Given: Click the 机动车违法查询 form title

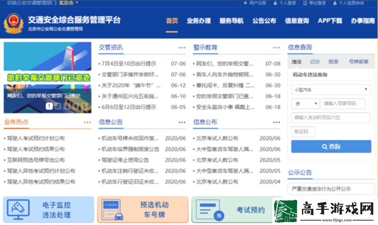Looking at the screenshot, I should coord(310,75).
